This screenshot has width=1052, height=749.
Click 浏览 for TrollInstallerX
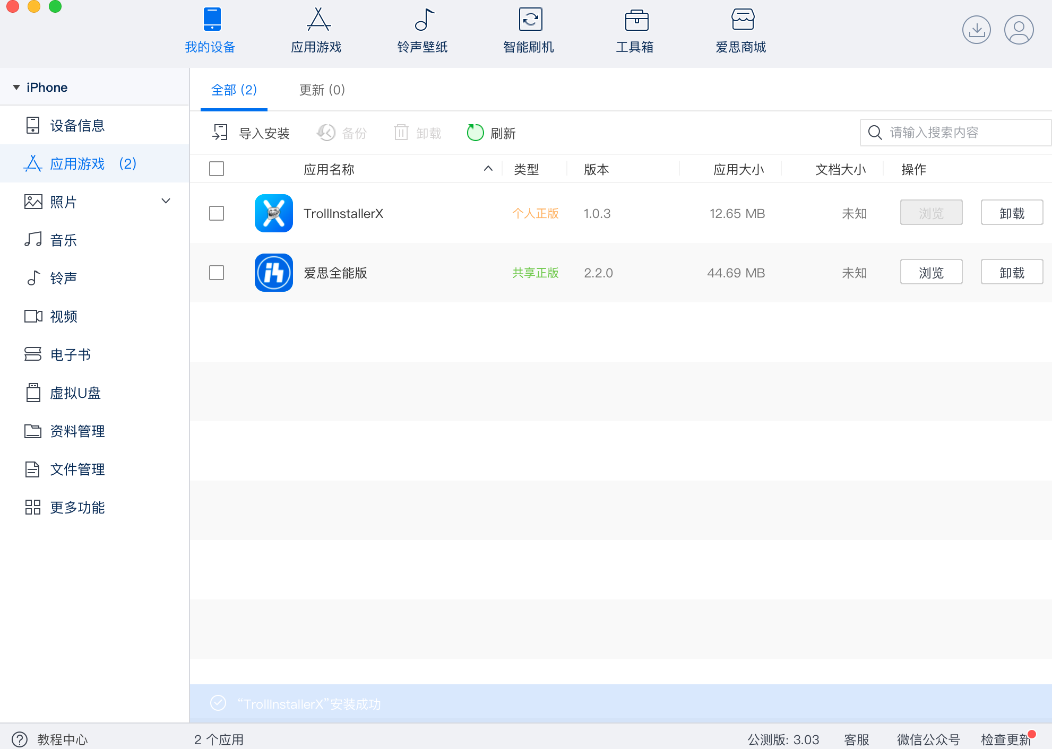point(932,213)
